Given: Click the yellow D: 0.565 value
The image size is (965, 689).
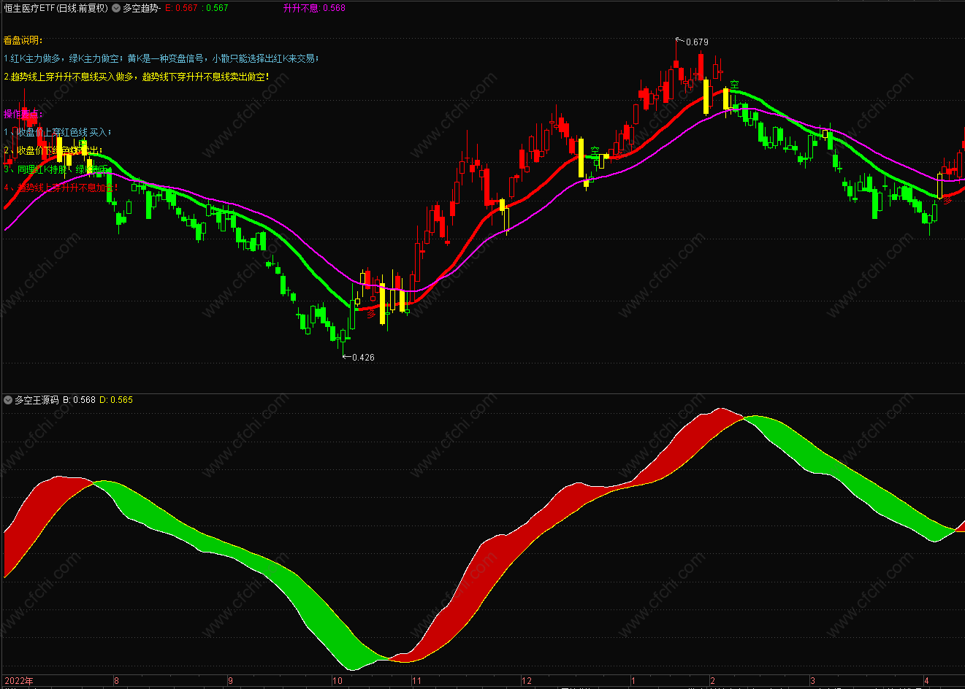Looking at the screenshot, I should [116, 400].
